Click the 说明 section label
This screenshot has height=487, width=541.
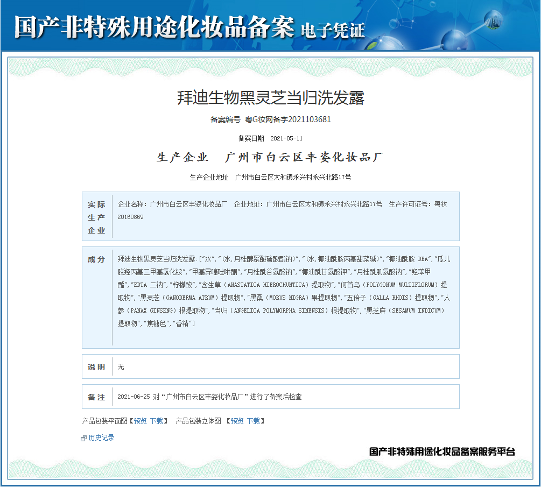(97, 367)
